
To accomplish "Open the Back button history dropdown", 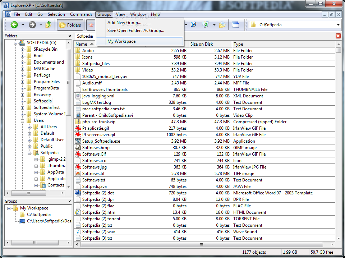I will click(x=23, y=25).
